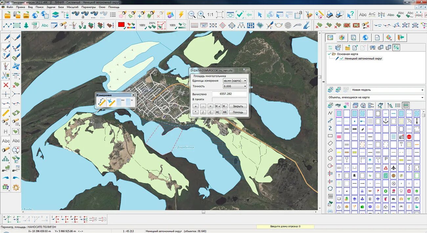Open the Единицы измерения dropdown

245,81
